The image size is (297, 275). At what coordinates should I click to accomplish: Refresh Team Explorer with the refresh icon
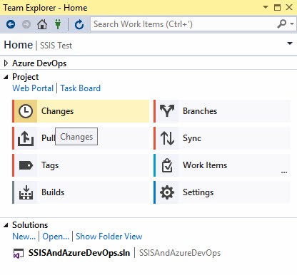[x=79, y=24]
